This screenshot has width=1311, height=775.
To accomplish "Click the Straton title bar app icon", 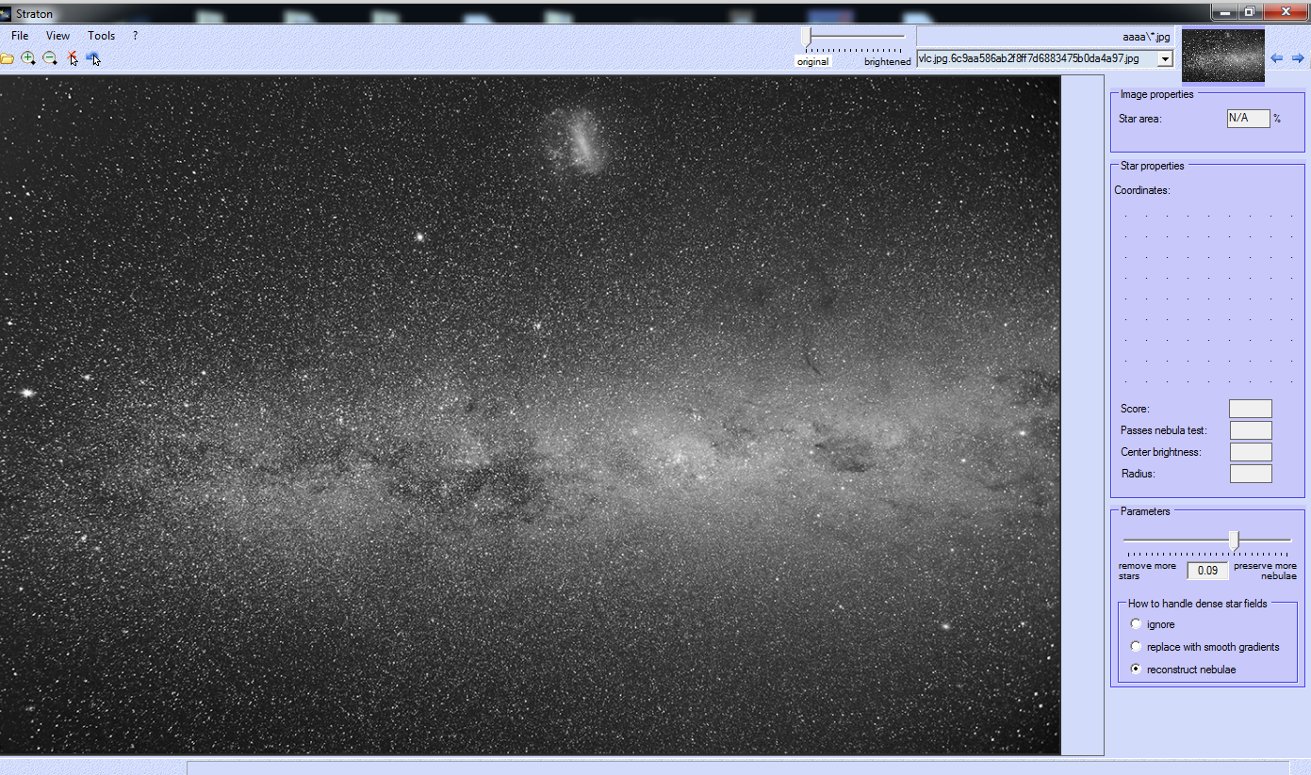I will 6,13.
